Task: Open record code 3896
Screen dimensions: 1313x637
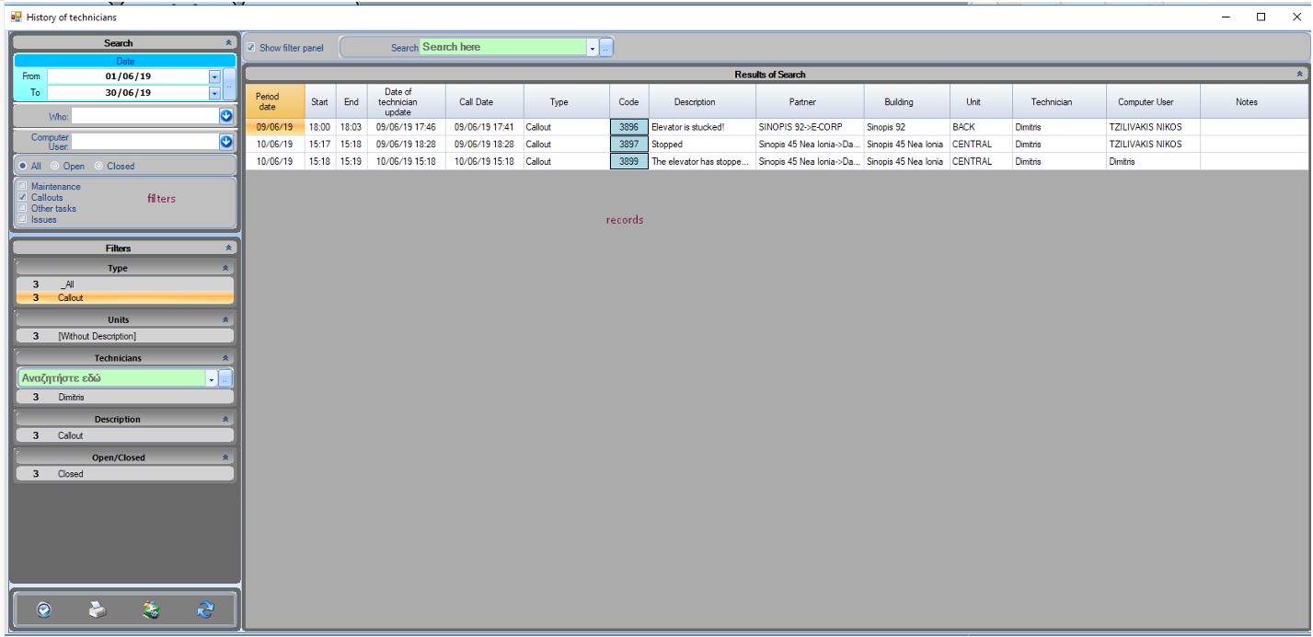Action: [x=628, y=127]
